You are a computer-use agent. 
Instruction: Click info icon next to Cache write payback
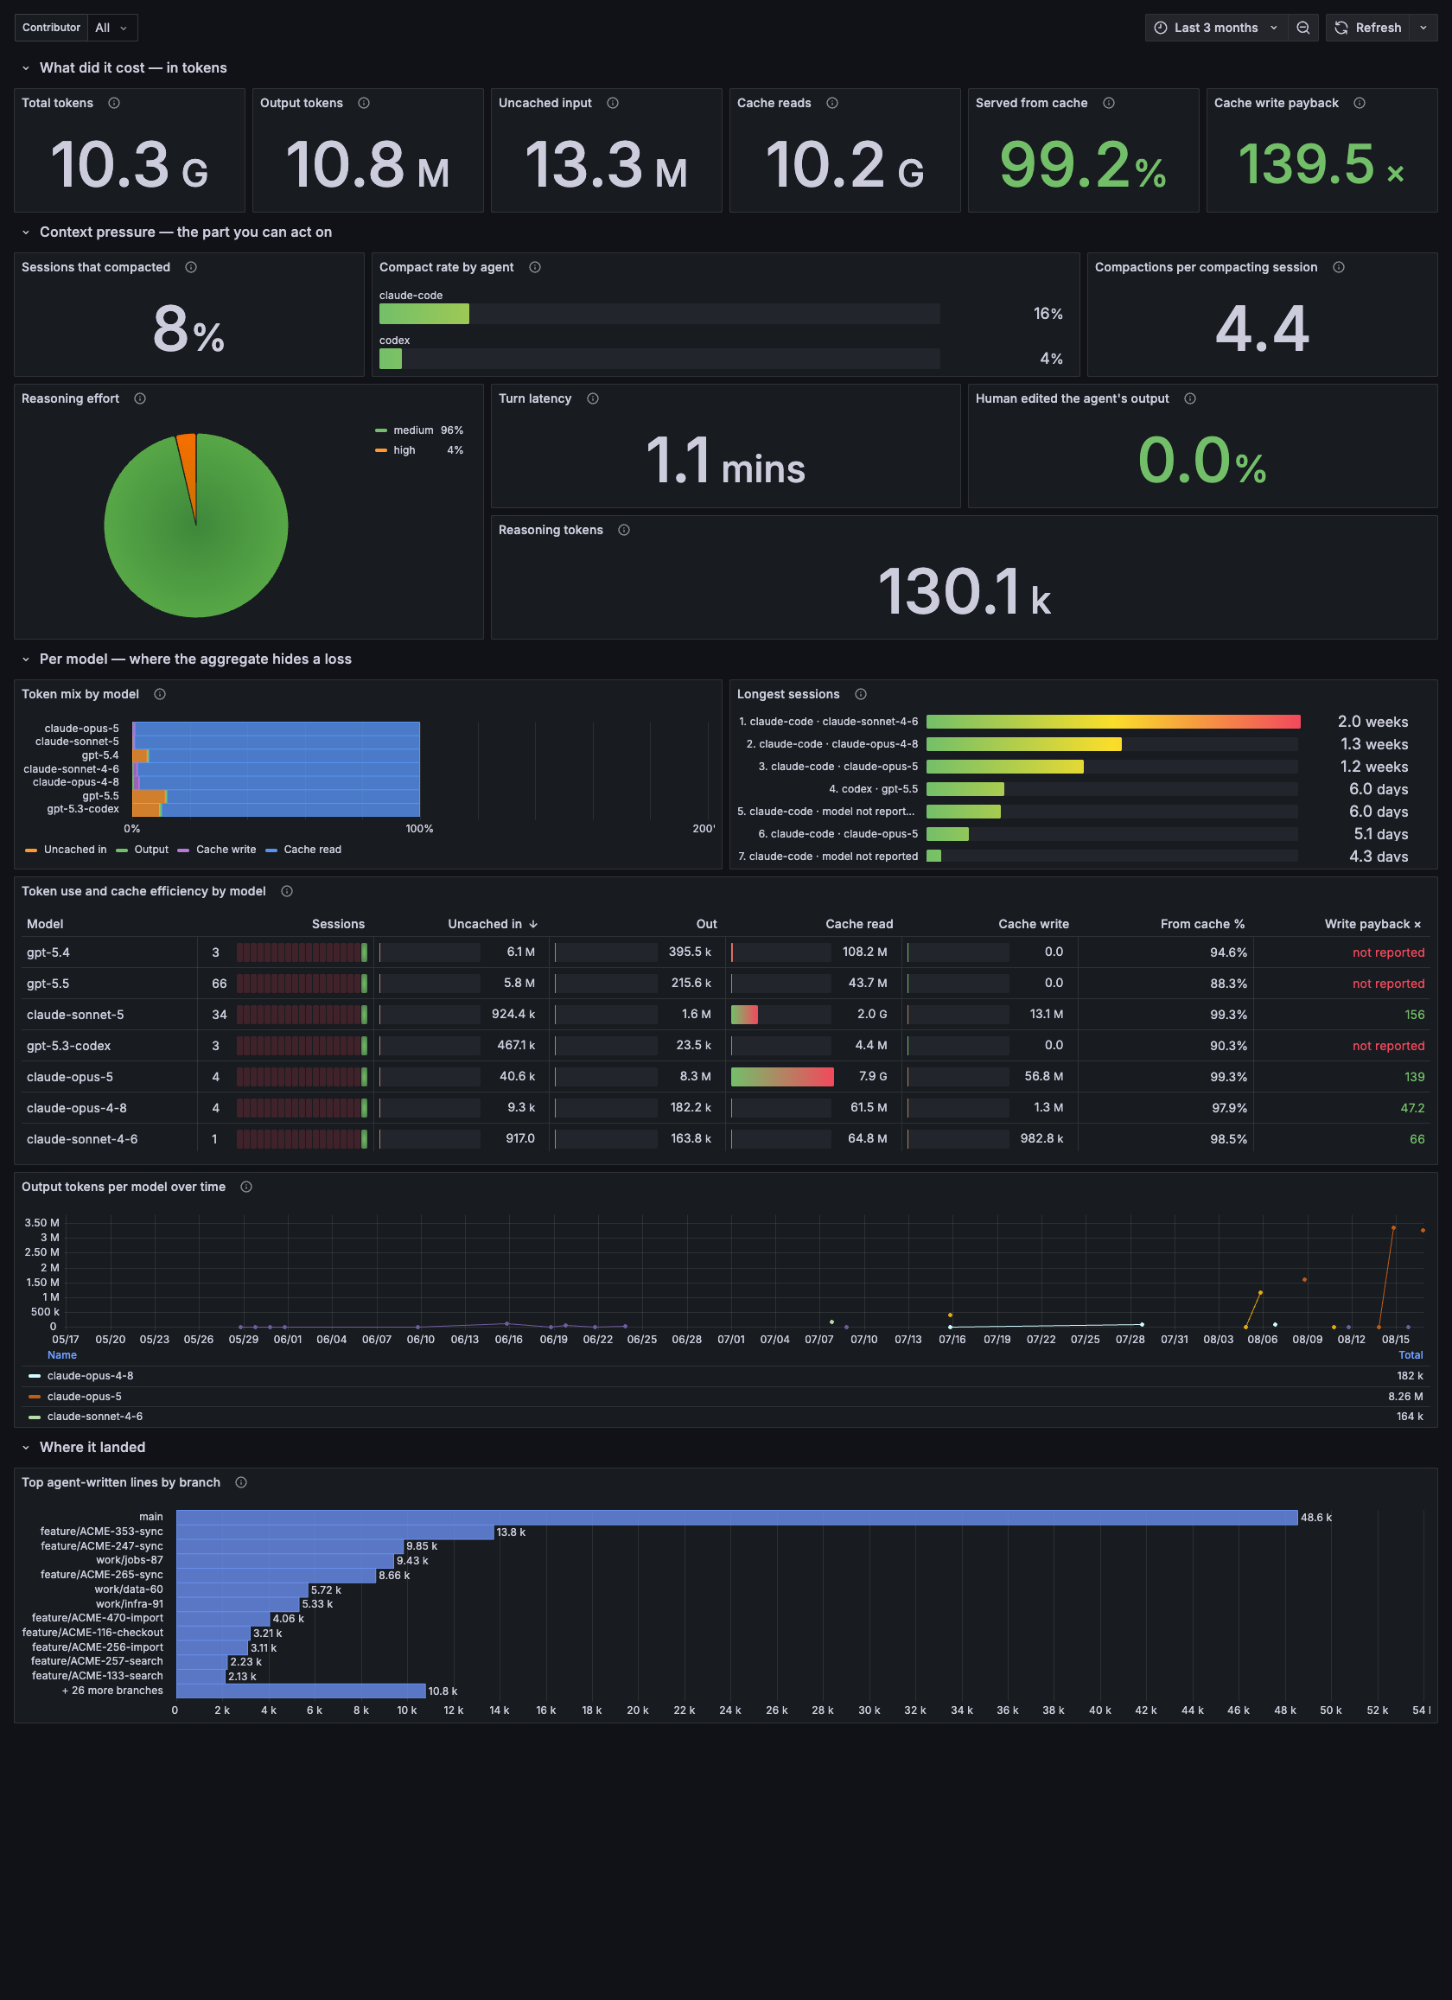(1360, 103)
